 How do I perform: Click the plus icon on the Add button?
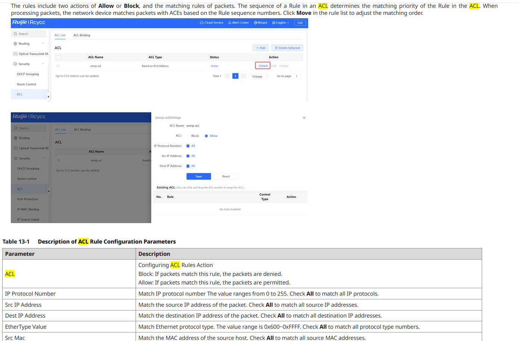tap(257, 48)
